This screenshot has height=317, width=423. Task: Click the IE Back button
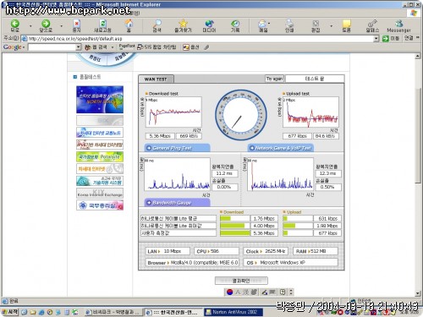point(14,25)
